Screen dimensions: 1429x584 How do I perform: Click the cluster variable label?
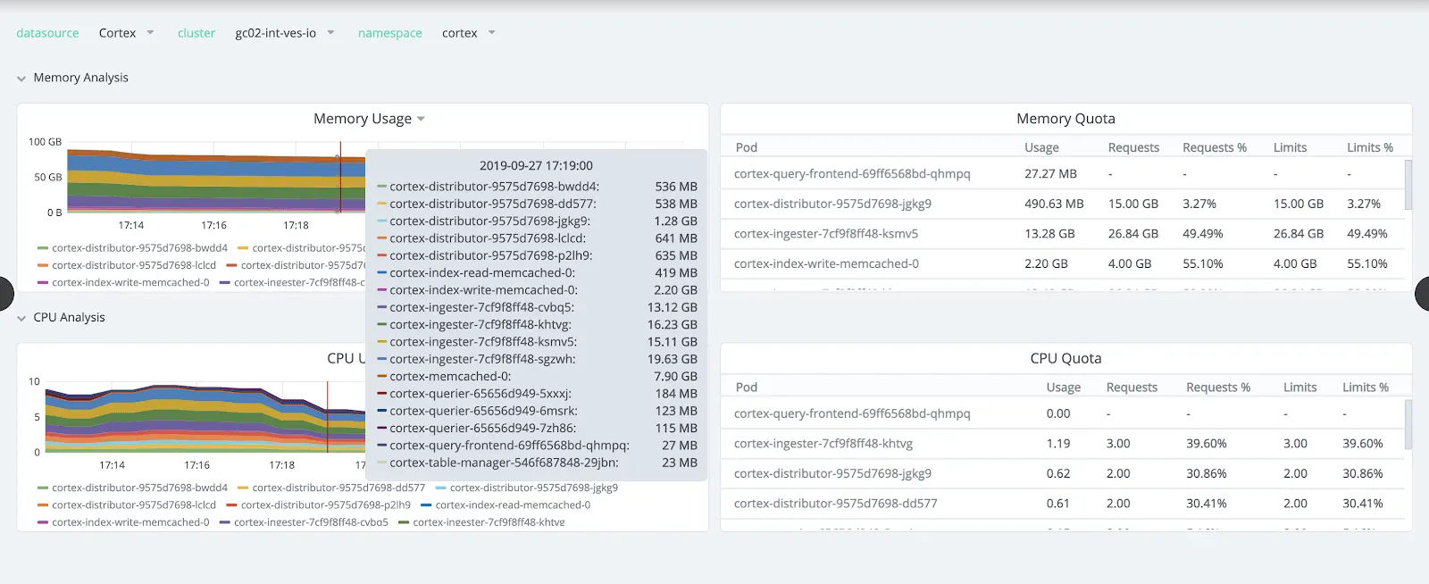click(x=196, y=33)
